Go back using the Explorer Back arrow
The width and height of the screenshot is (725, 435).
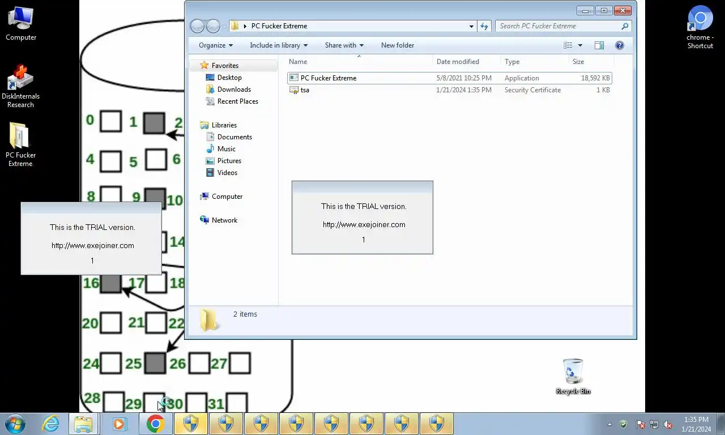pyautogui.click(x=197, y=26)
